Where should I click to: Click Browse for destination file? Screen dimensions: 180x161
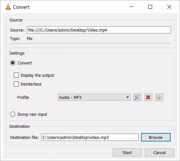click(x=156, y=137)
